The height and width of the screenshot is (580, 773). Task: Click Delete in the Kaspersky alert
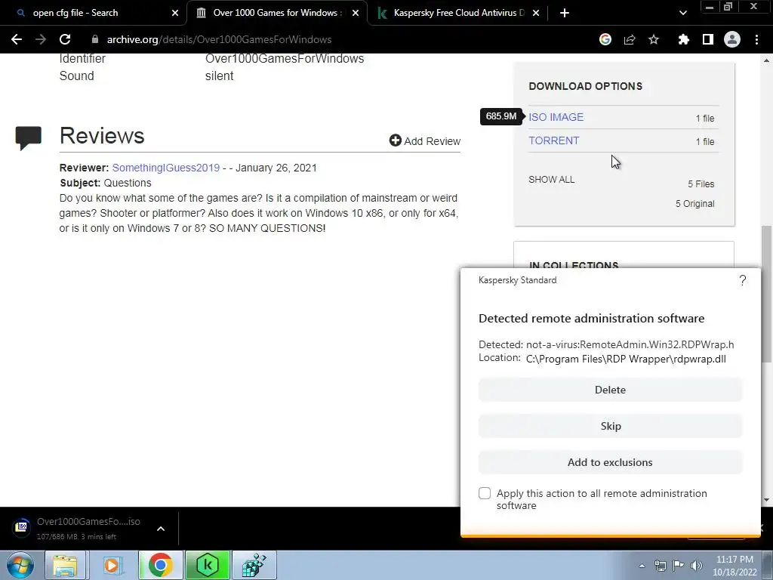click(610, 390)
